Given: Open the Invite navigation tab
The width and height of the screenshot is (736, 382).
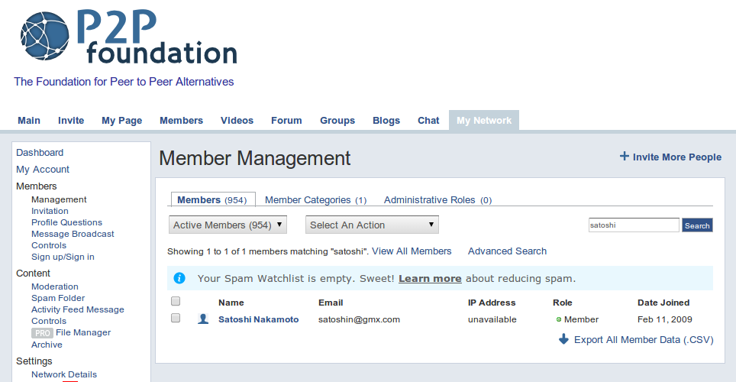Looking at the screenshot, I should click(71, 120).
